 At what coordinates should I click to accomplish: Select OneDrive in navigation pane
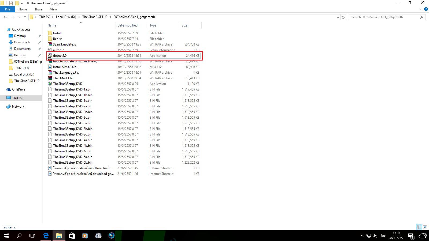(19, 89)
